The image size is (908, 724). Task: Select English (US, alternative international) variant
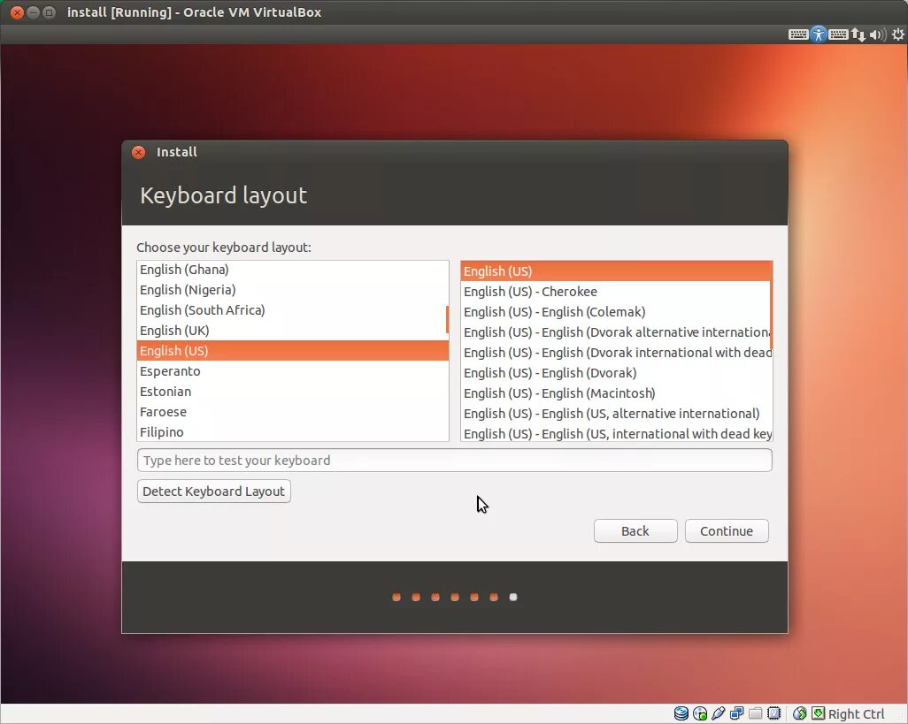click(x=616, y=414)
